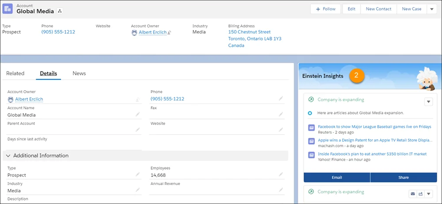The width and height of the screenshot is (442, 204).
Task: Click trend arrow icon on second Company is expanding
Action: (x=311, y=192)
